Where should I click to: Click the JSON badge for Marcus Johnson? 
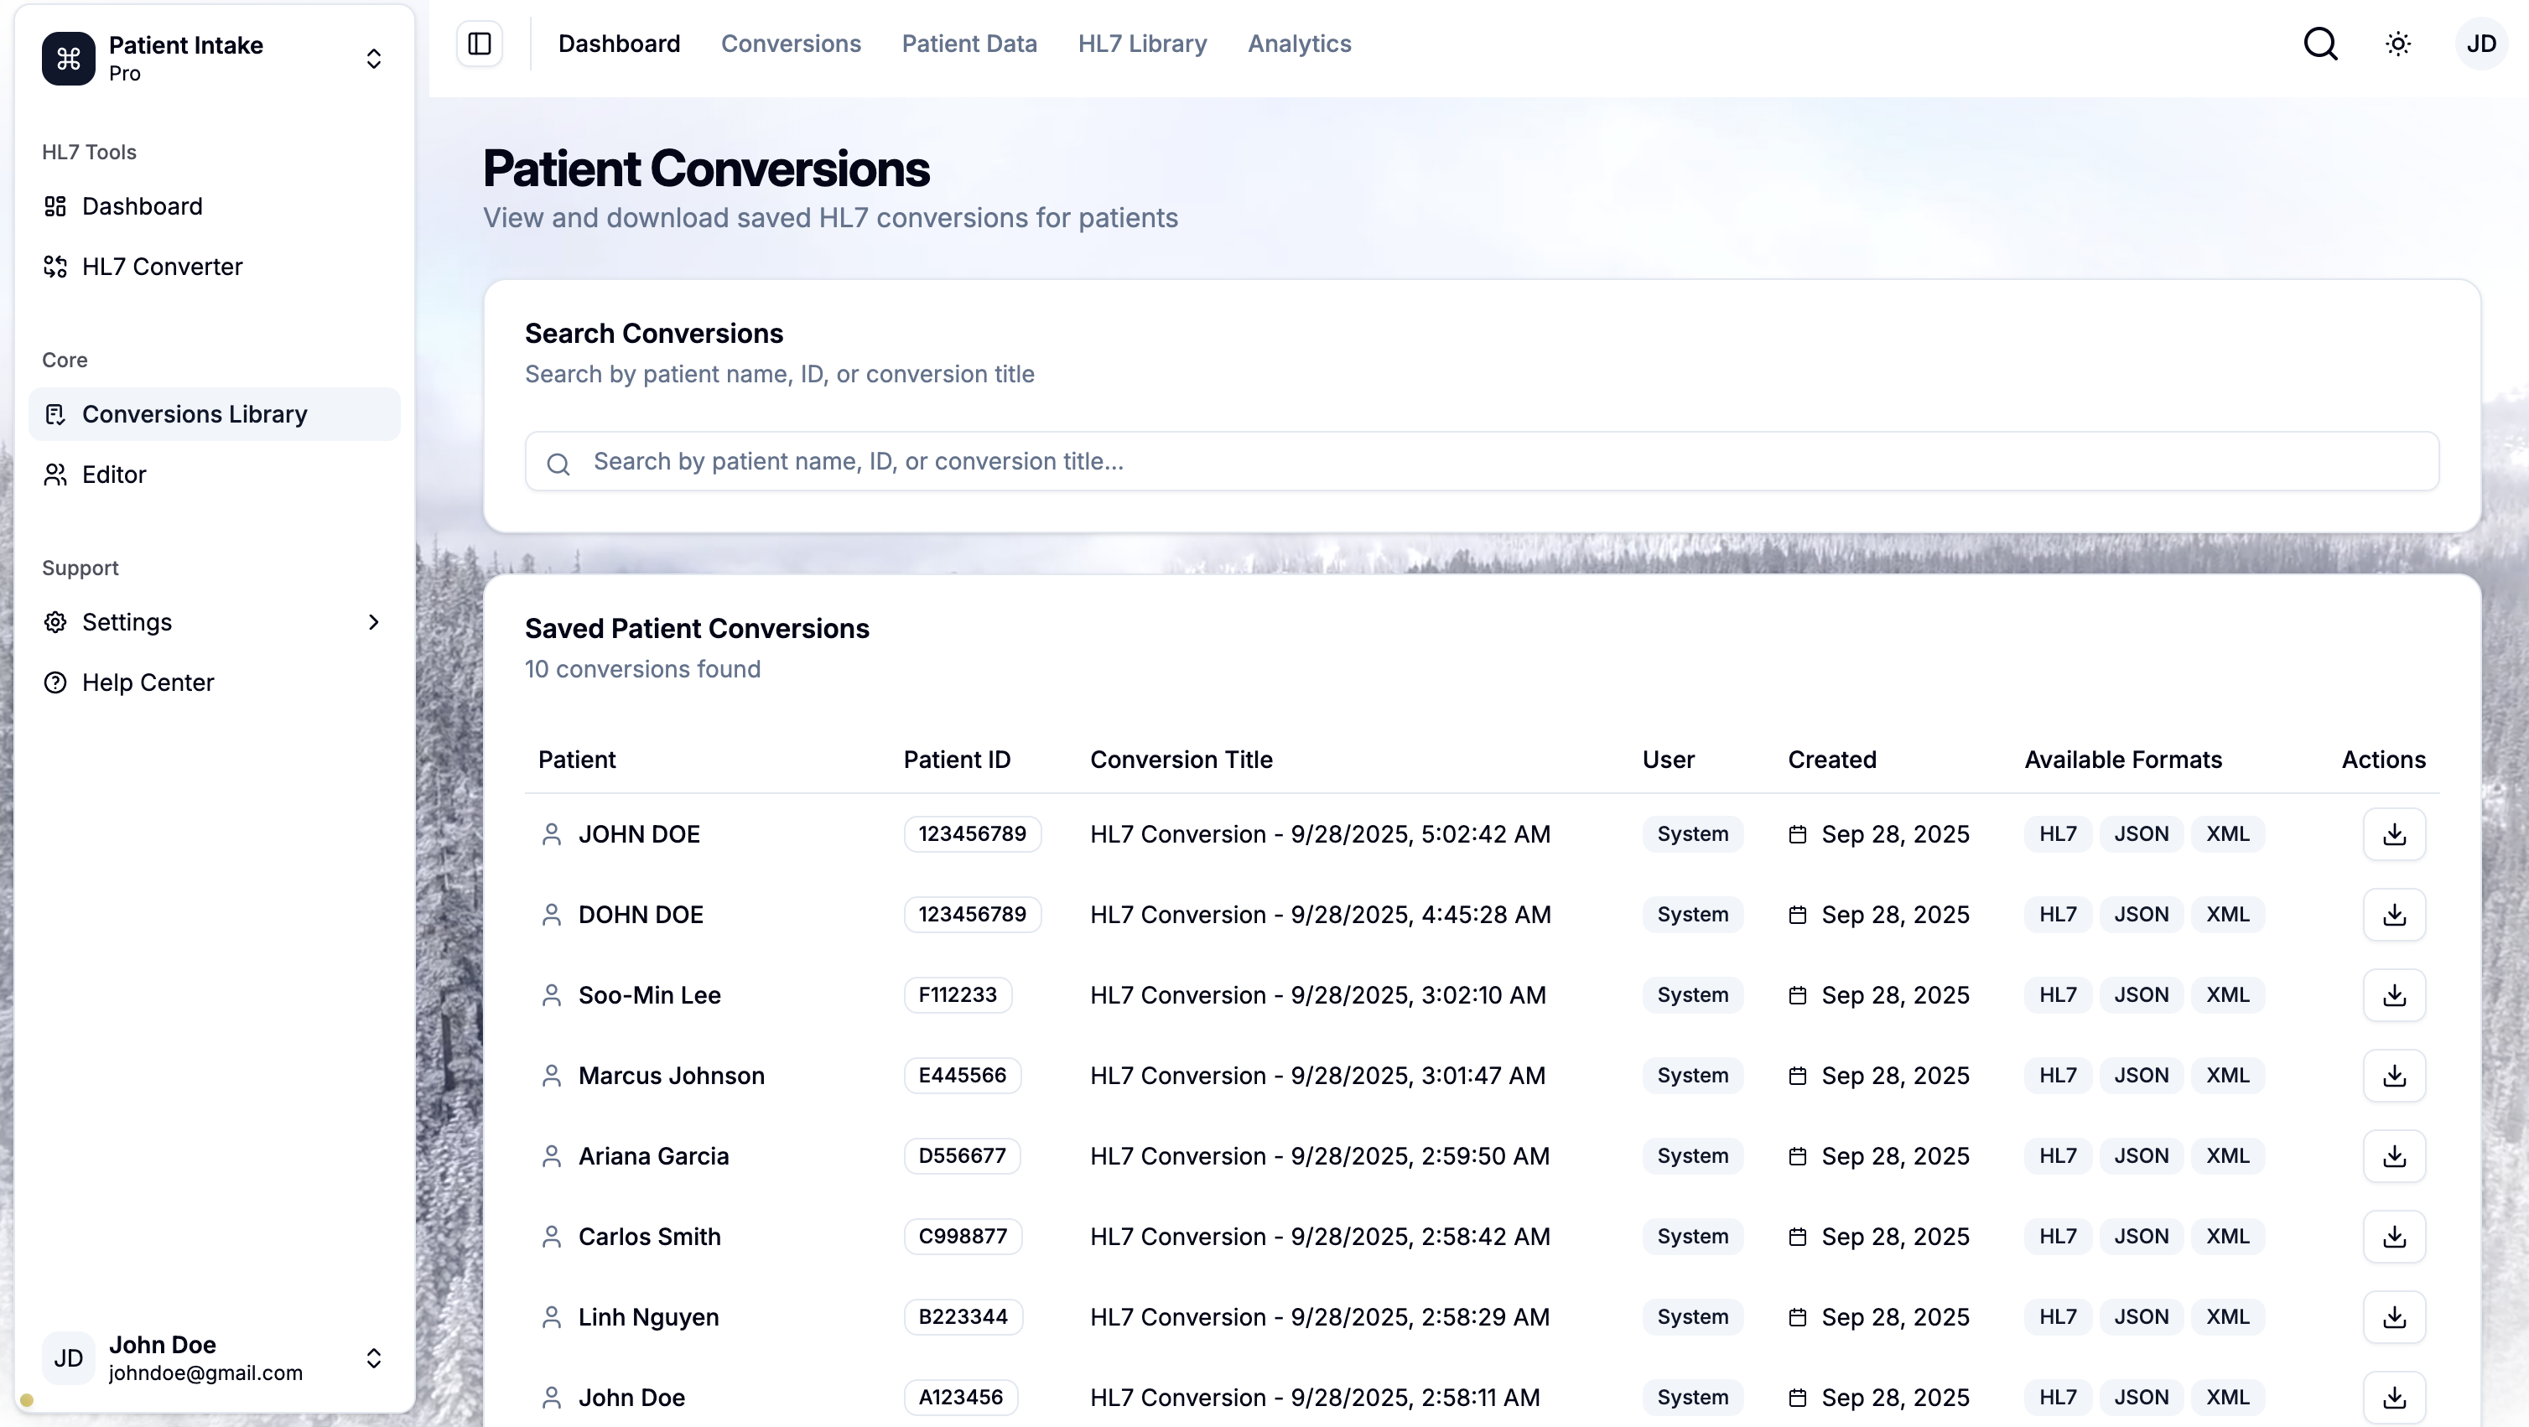pos(2140,1076)
